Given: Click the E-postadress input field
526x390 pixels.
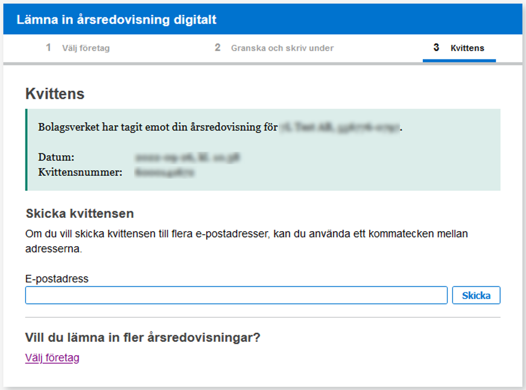Looking at the screenshot, I should point(236,296).
